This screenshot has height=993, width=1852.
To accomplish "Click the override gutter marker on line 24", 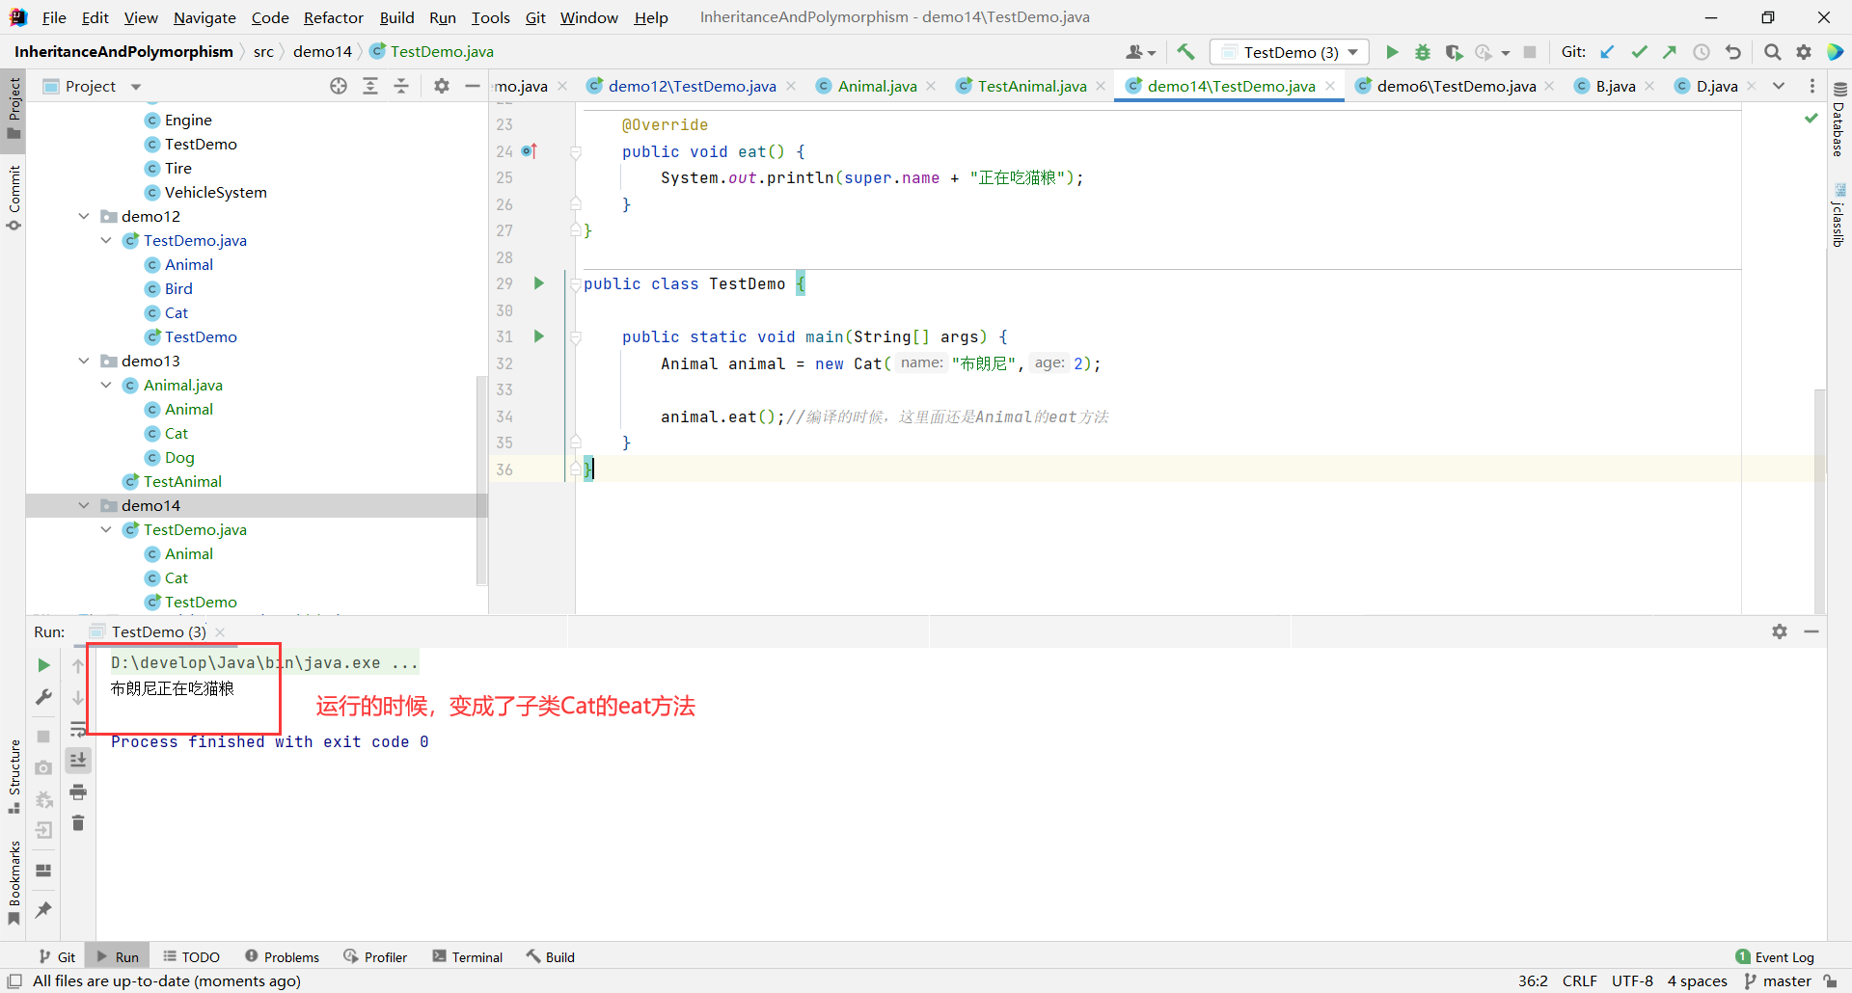I will pos(529,151).
